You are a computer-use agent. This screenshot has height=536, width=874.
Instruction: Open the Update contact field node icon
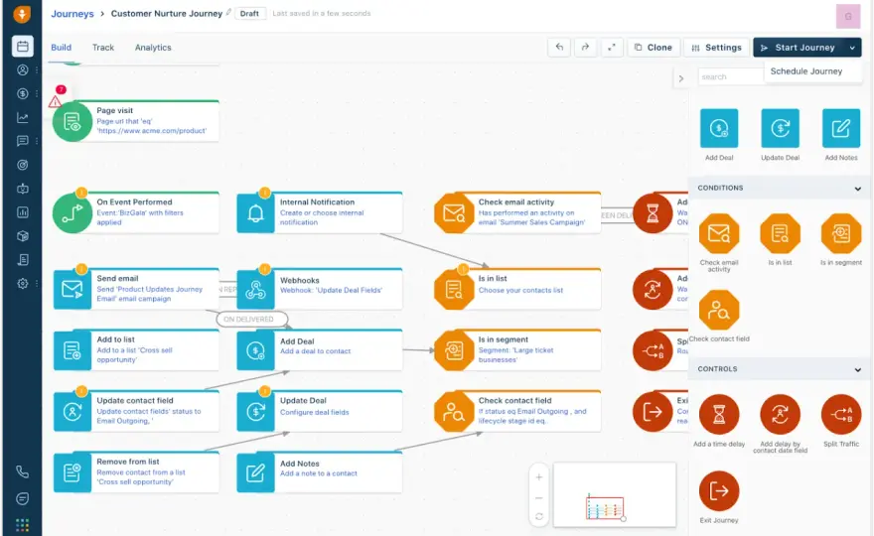[72, 412]
